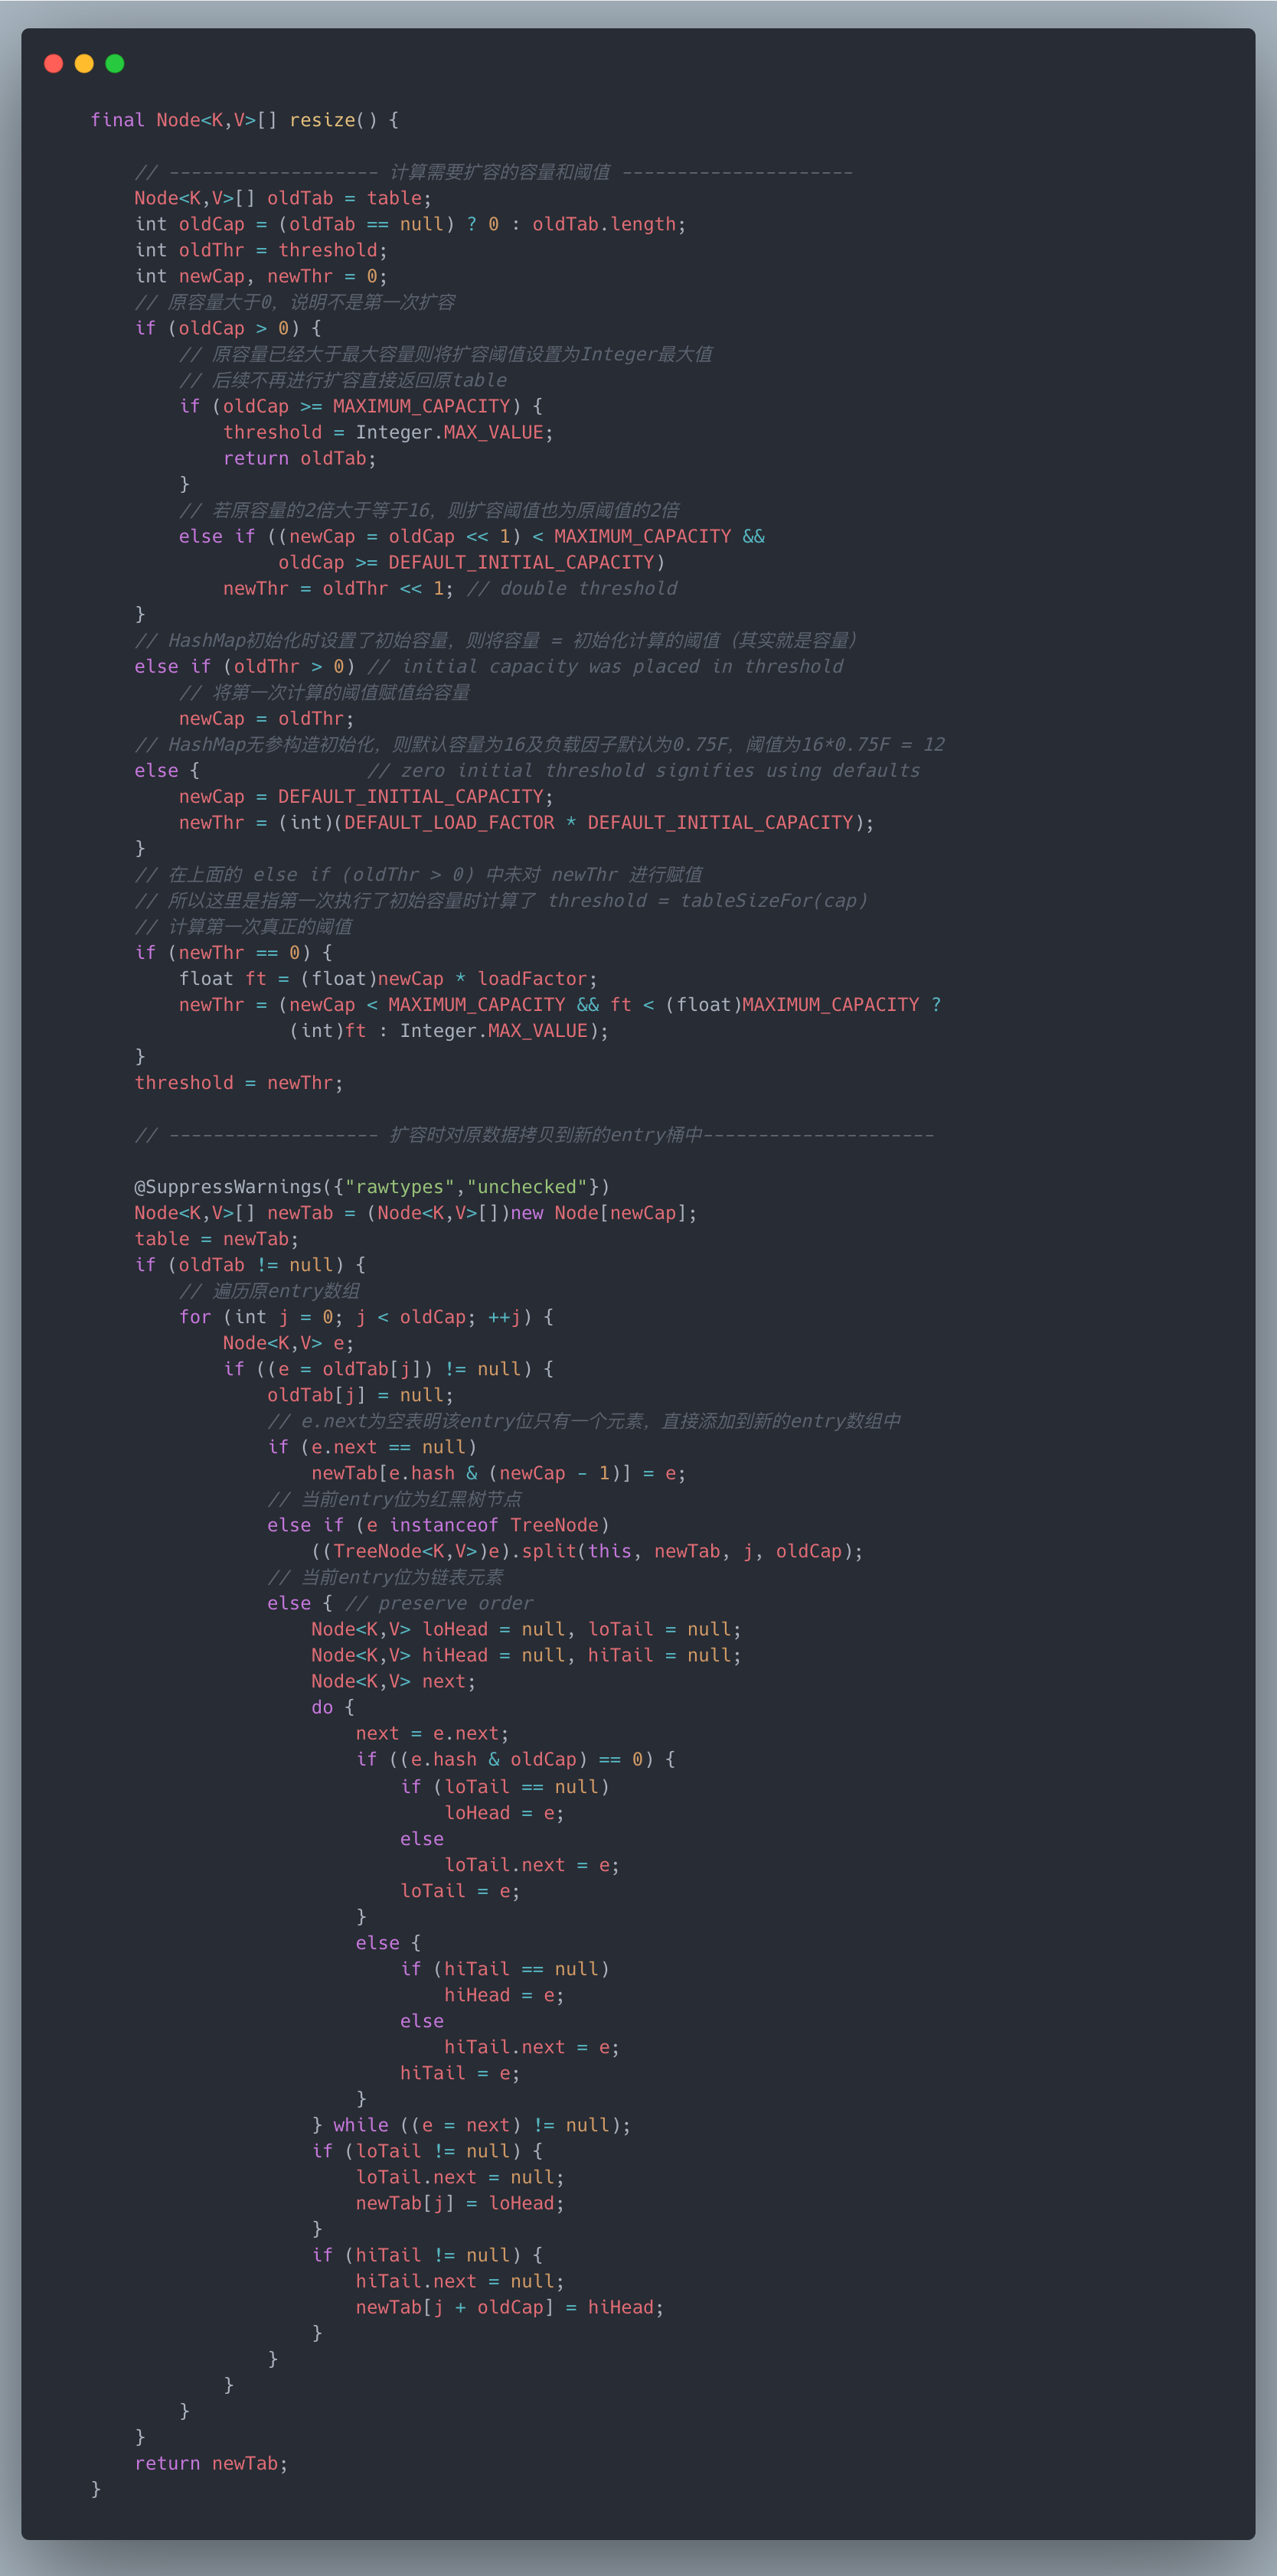The image size is (1277, 2576).
Task: Click 'else if (e instanceof TreeNode)' line
Action: coord(438,1524)
